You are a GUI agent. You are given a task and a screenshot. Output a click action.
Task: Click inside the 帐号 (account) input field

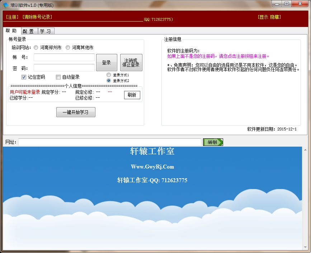click(64, 57)
